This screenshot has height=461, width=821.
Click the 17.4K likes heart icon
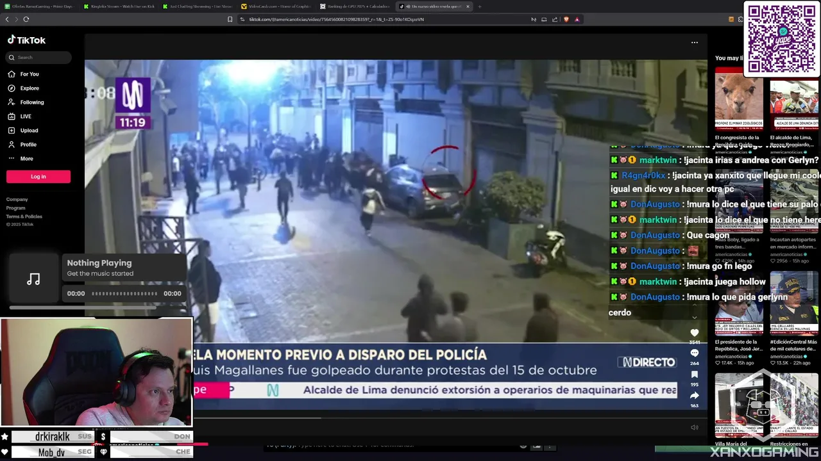tap(718, 363)
